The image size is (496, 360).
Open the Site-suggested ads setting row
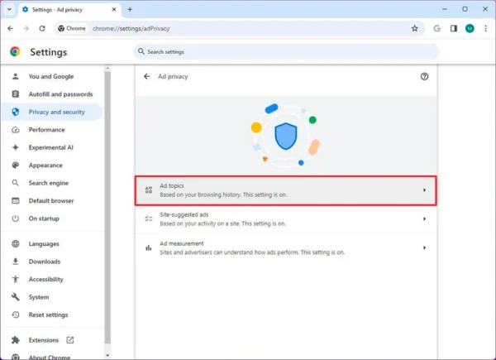[x=286, y=219]
